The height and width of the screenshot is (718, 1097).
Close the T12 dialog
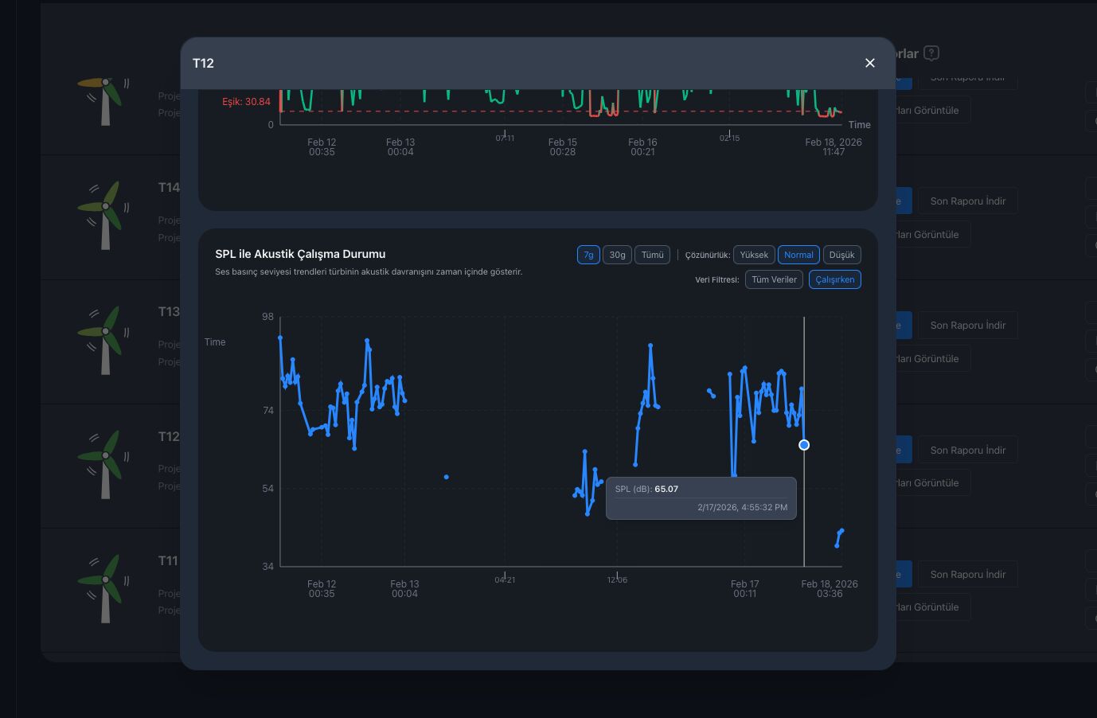(869, 63)
